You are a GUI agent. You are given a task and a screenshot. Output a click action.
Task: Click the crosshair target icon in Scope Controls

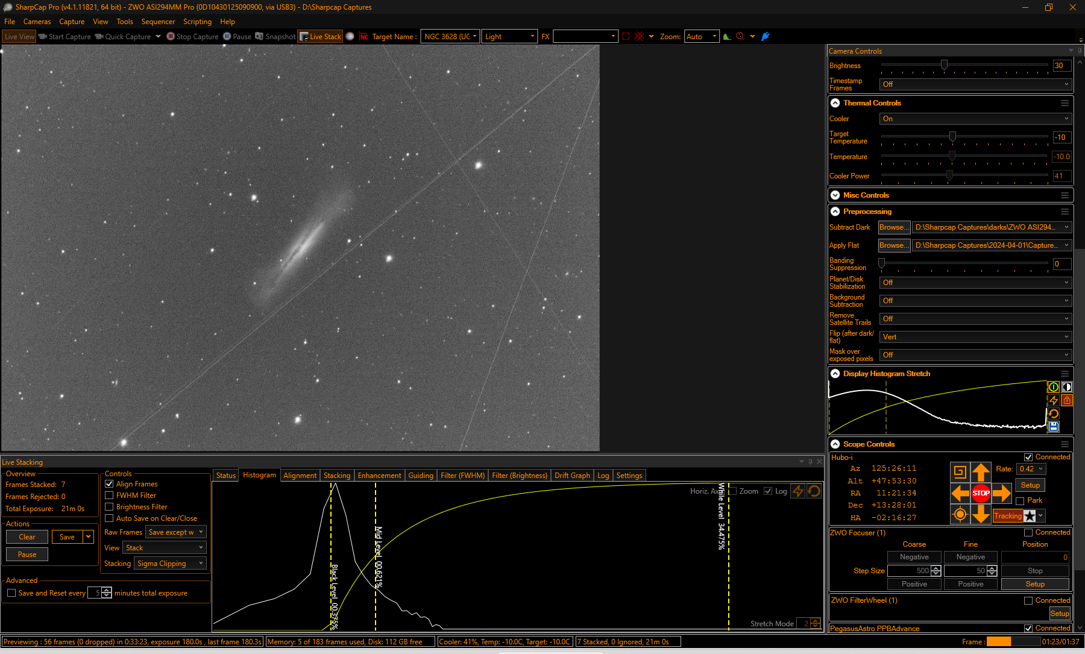coord(960,514)
